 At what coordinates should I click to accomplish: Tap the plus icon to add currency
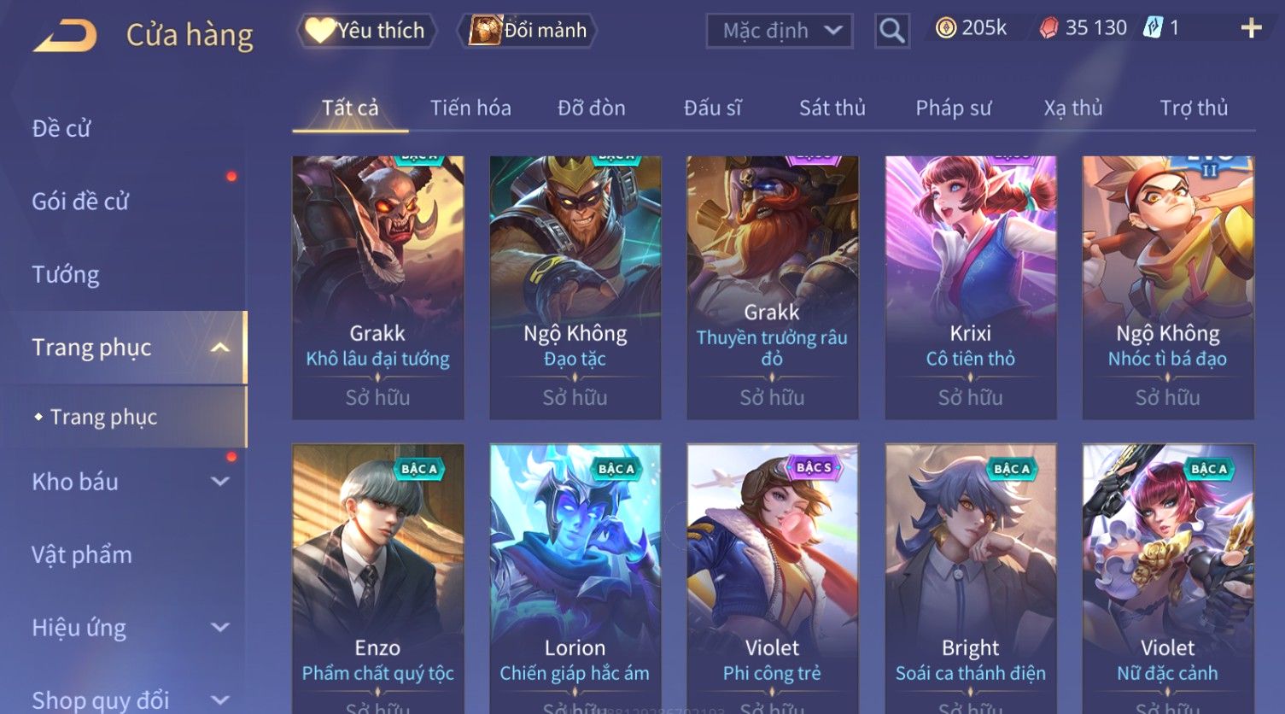[x=1251, y=28]
